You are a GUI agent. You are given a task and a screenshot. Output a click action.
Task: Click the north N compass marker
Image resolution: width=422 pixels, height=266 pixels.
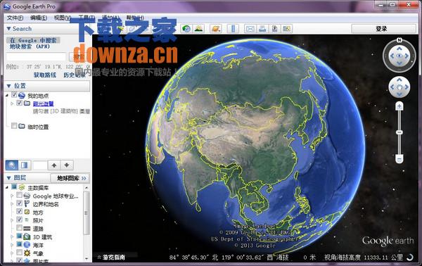(x=399, y=40)
